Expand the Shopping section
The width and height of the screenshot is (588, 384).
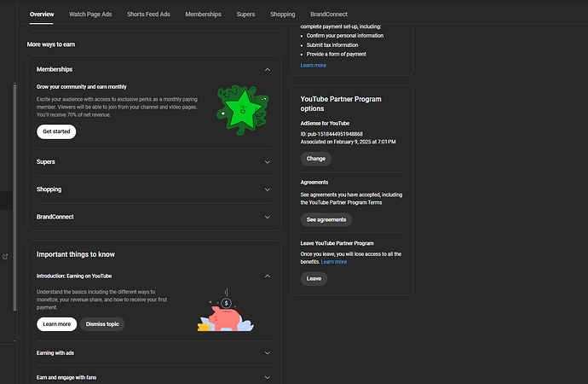pyautogui.click(x=154, y=189)
